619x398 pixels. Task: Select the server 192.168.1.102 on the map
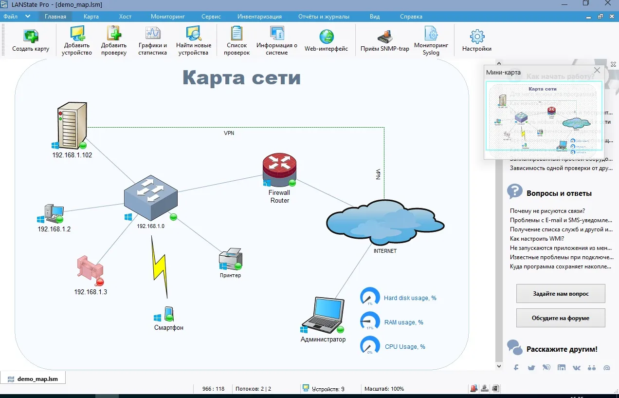[x=72, y=125]
